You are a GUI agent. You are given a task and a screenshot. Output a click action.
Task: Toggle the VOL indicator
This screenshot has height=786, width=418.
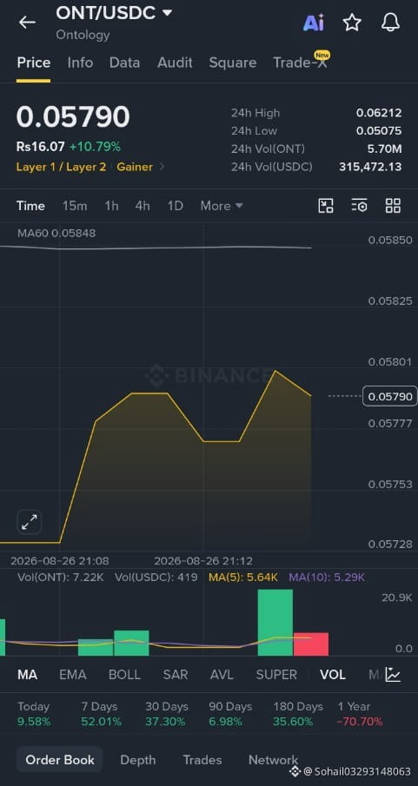coord(333,675)
